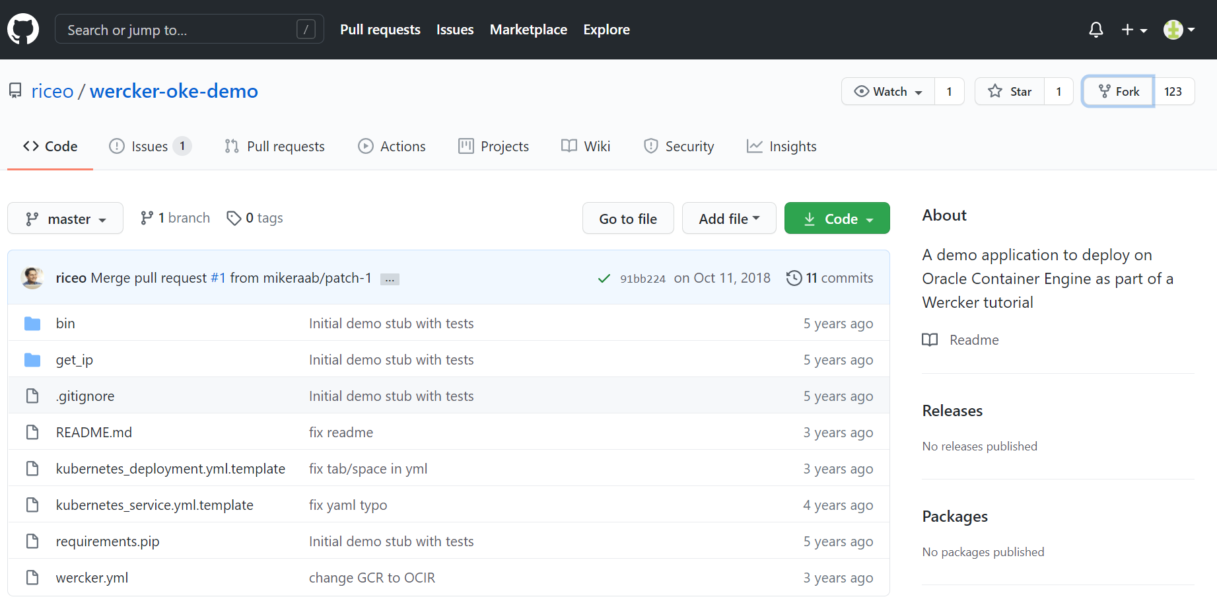This screenshot has width=1217, height=603.
Task: Expand commit message ellipsis button
Action: click(390, 279)
